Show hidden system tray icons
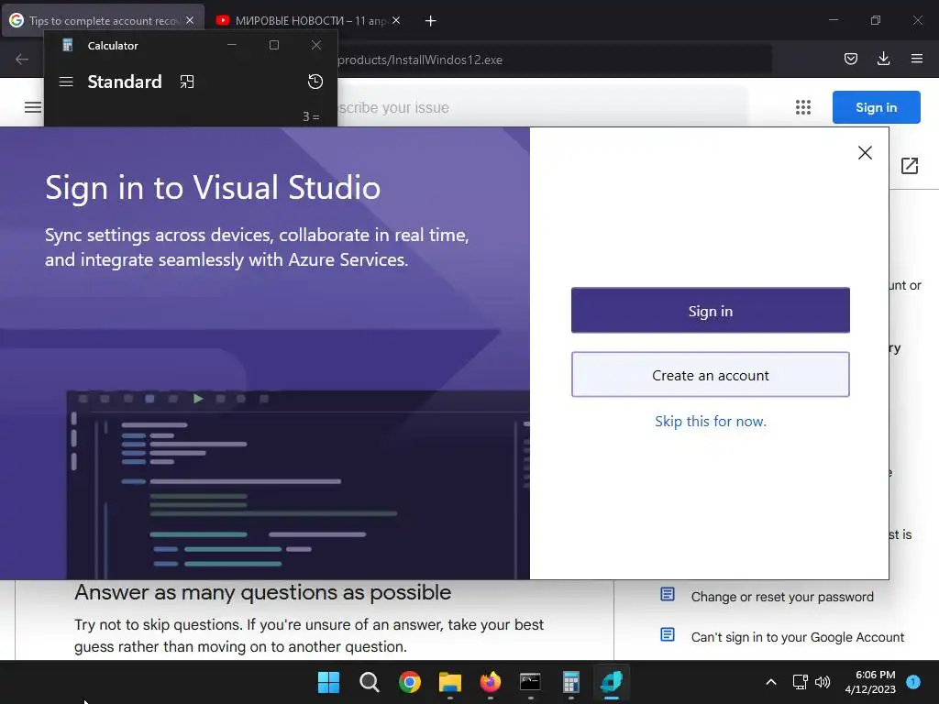939x704 pixels. pos(771,682)
